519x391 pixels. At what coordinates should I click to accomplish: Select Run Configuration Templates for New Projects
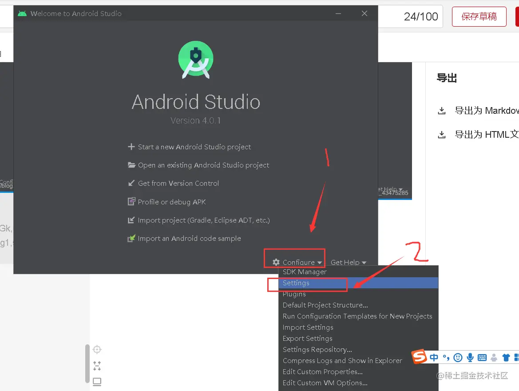pos(358,316)
